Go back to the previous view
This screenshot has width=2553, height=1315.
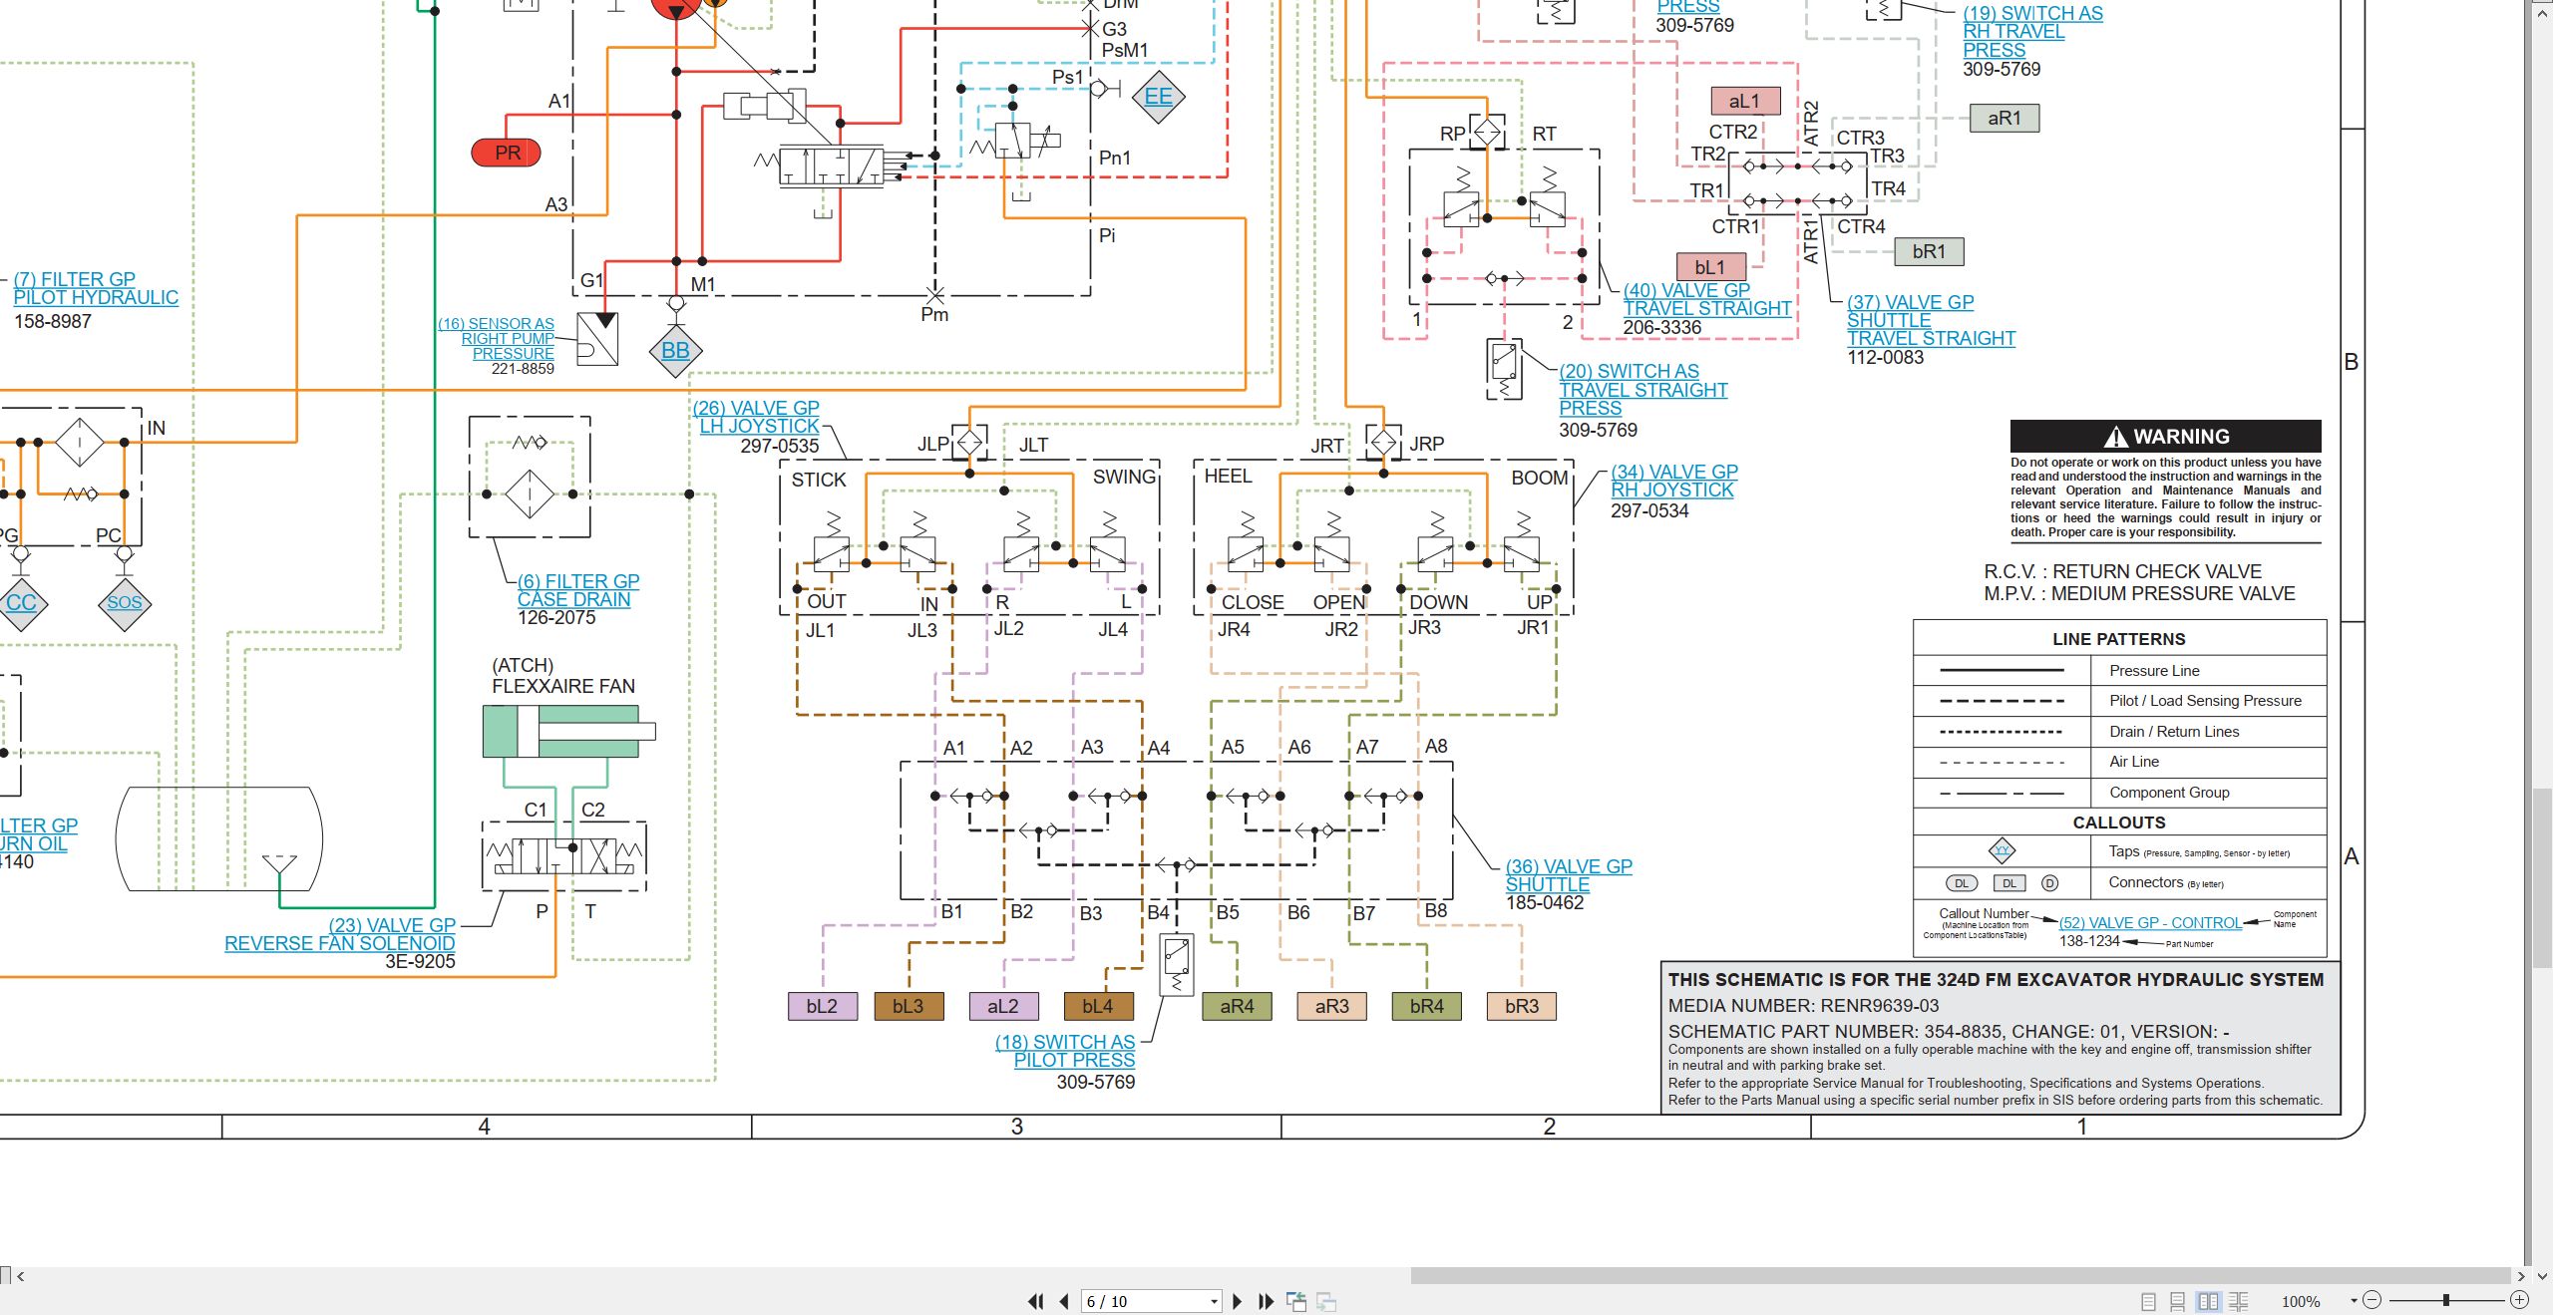tap(1296, 1301)
